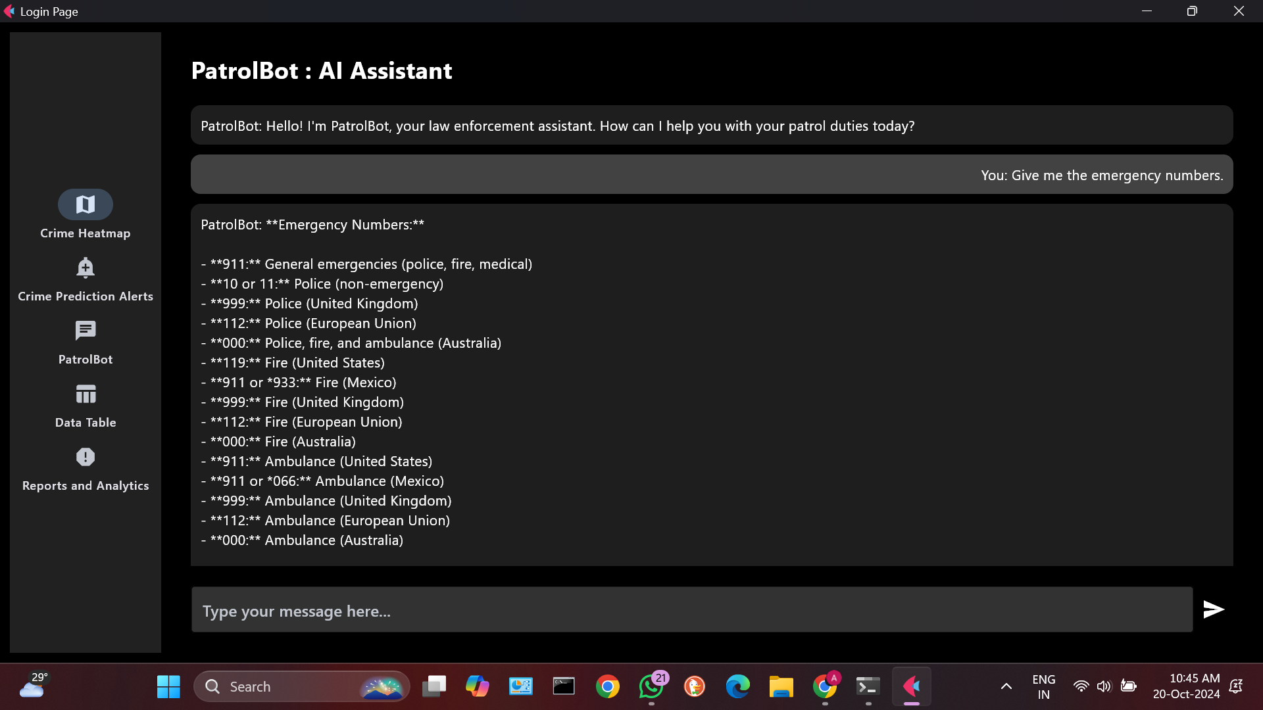Open the Data Table grid icon
Screen dimensions: 1263x710
tap(86, 394)
